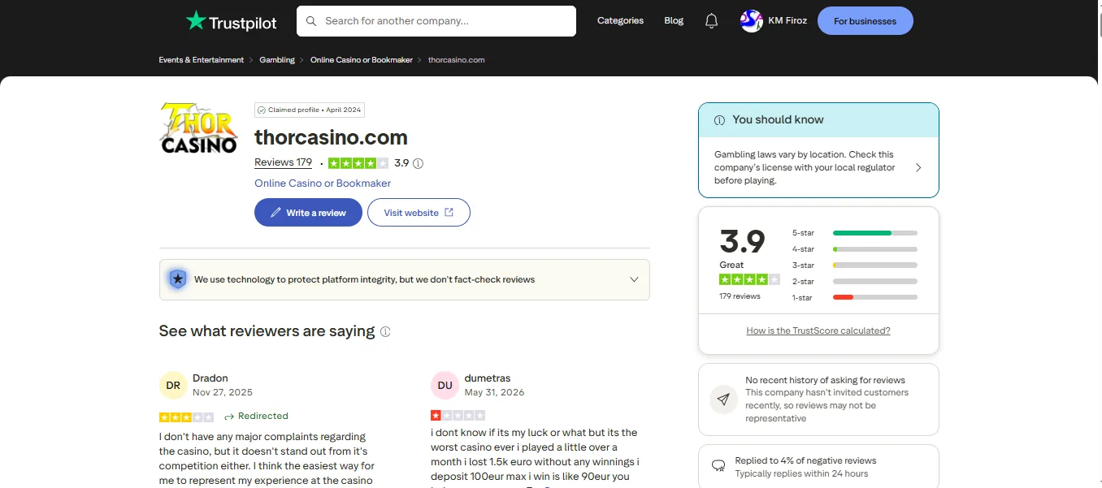Click the Thor Casino logo image
1102x488 pixels.
199,128
